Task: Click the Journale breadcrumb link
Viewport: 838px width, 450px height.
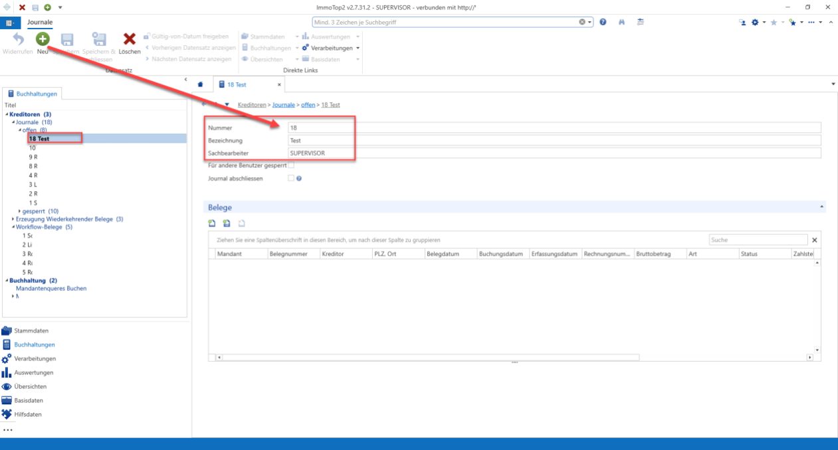Action: coord(284,105)
